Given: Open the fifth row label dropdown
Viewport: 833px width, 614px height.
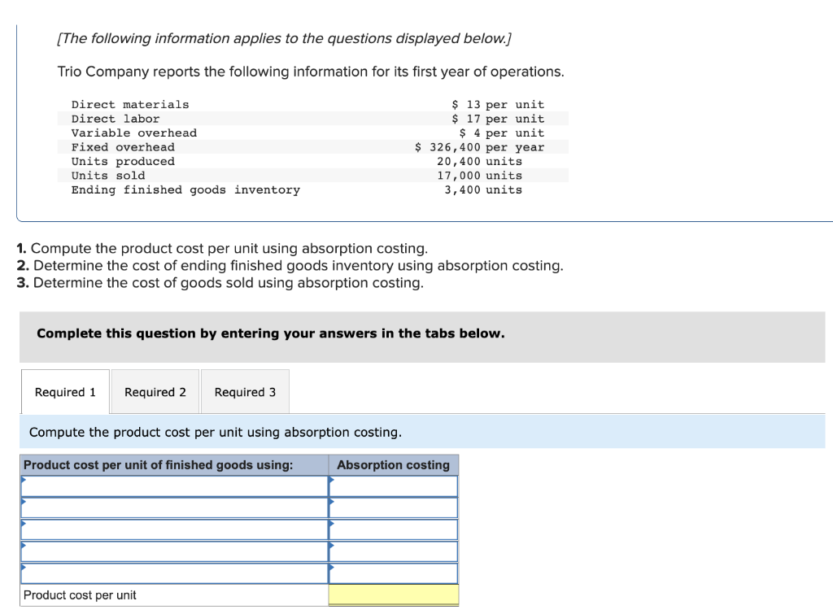Looking at the screenshot, I should pyautogui.click(x=171, y=573).
